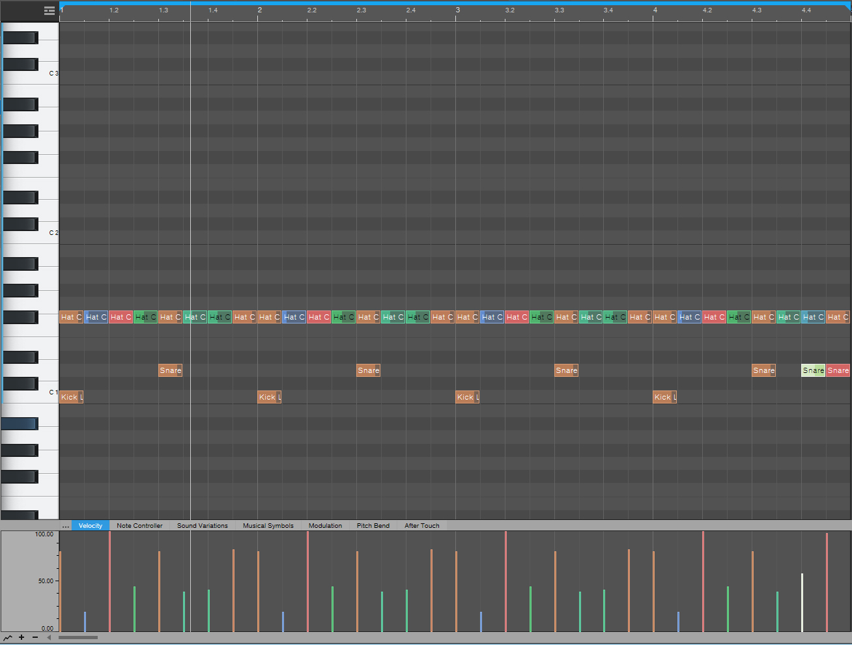Open the three-dot lane parameter menu
The height and width of the screenshot is (645, 852).
tap(66, 526)
